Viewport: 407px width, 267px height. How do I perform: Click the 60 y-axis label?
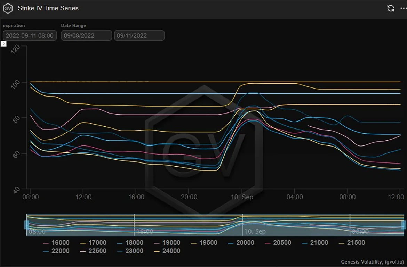(16, 155)
